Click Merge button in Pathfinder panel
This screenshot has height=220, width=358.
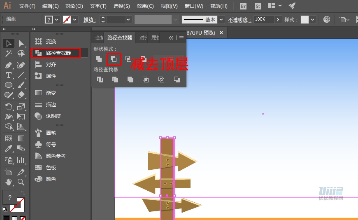click(130, 80)
